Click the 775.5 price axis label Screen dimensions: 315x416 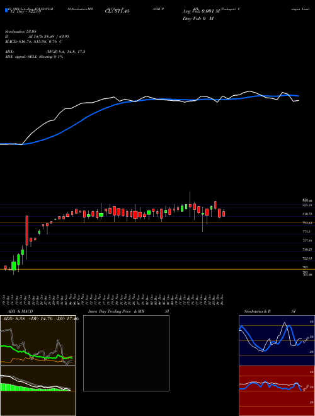(x=307, y=231)
